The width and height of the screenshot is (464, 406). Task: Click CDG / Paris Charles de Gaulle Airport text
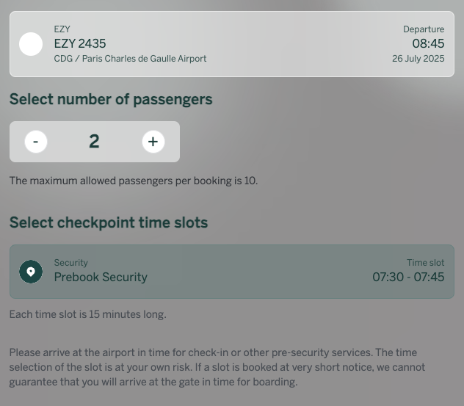click(130, 59)
